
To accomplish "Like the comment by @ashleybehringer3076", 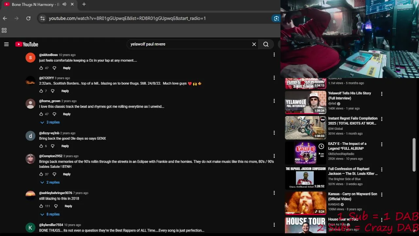I will [41, 206].
